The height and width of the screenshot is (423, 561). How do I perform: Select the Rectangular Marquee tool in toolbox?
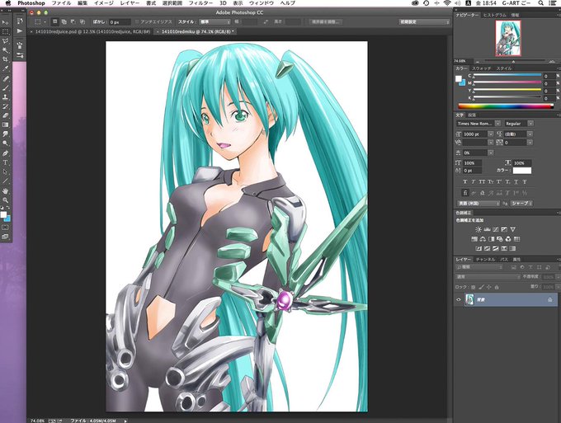click(6, 32)
